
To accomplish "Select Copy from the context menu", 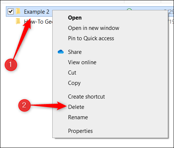I will pos(74,83).
